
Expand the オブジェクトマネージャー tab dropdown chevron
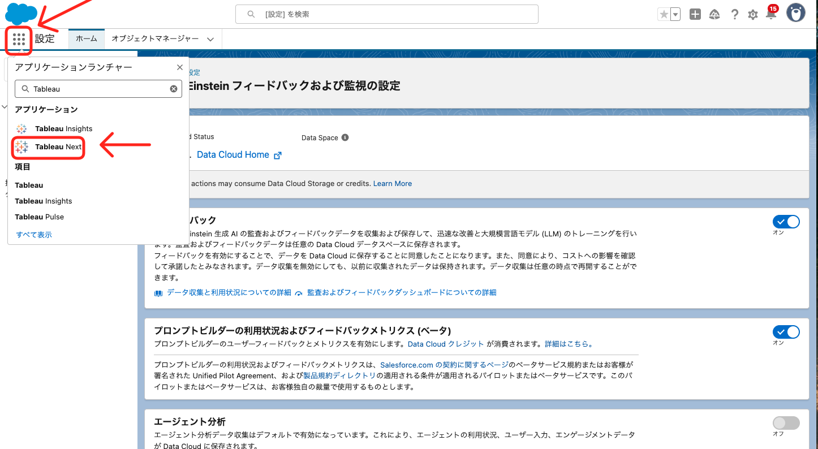pos(210,40)
